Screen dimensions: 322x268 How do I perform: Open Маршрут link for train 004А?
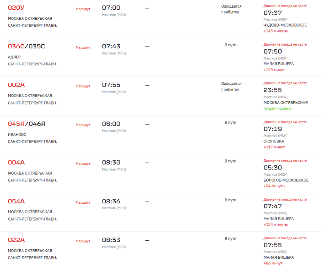click(83, 164)
